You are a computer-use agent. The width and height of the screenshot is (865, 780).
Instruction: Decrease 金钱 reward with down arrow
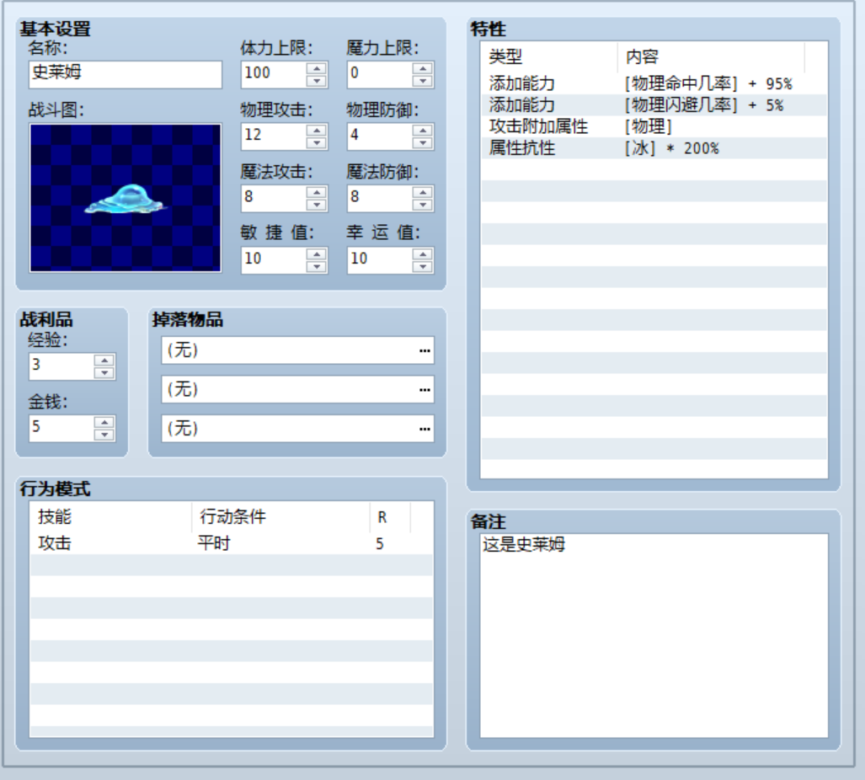(104, 435)
